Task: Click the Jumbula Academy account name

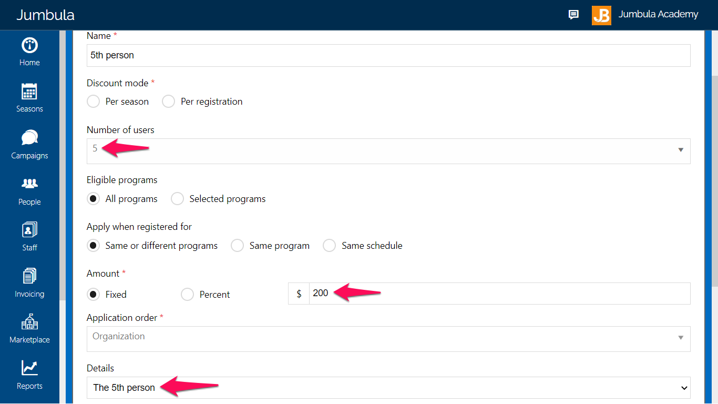Action: tap(658, 15)
